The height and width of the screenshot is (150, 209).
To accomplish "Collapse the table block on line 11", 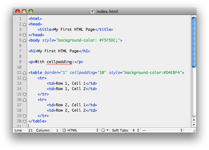I will click(x=25, y=73).
